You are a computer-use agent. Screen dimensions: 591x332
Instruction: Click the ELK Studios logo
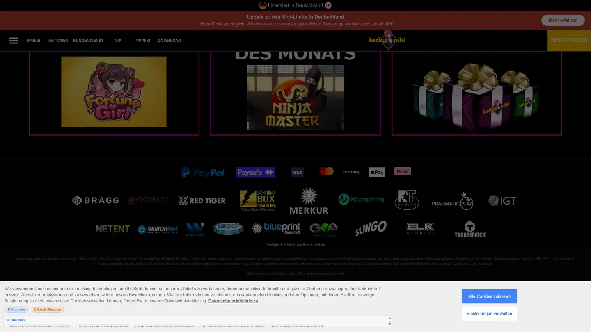click(x=421, y=228)
